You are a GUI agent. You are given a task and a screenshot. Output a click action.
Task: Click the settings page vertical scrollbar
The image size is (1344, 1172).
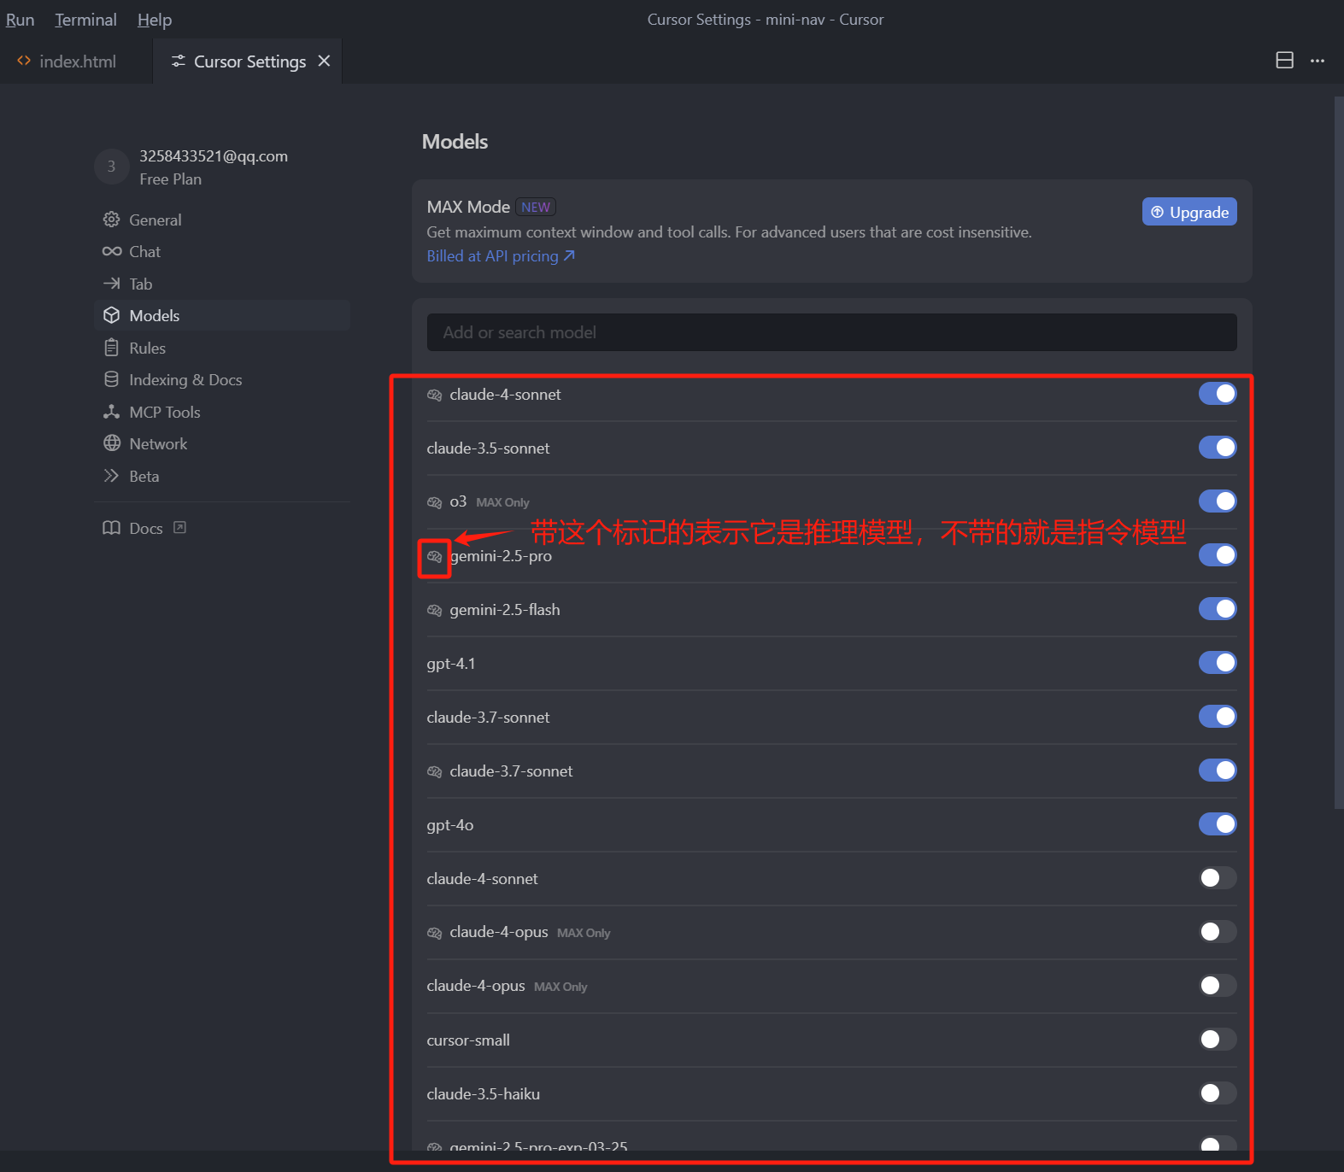point(1339,453)
